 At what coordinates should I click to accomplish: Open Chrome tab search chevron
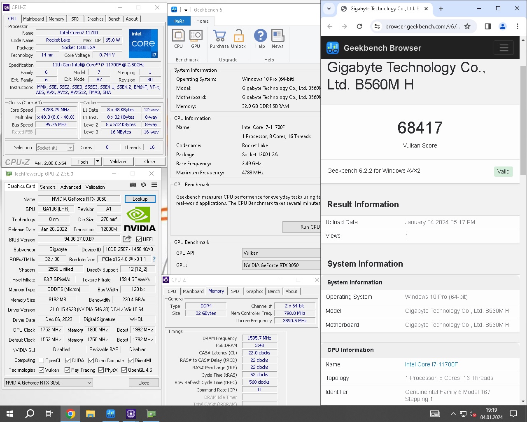point(329,8)
